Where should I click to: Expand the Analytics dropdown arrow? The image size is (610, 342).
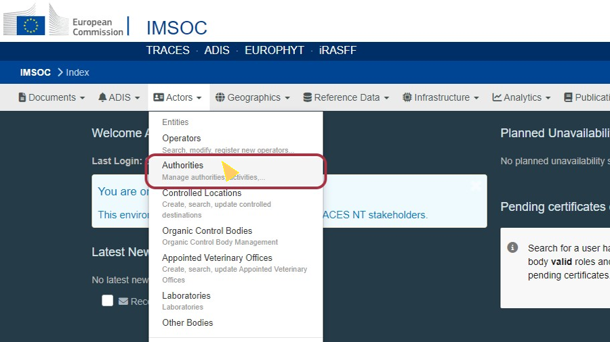(x=548, y=98)
